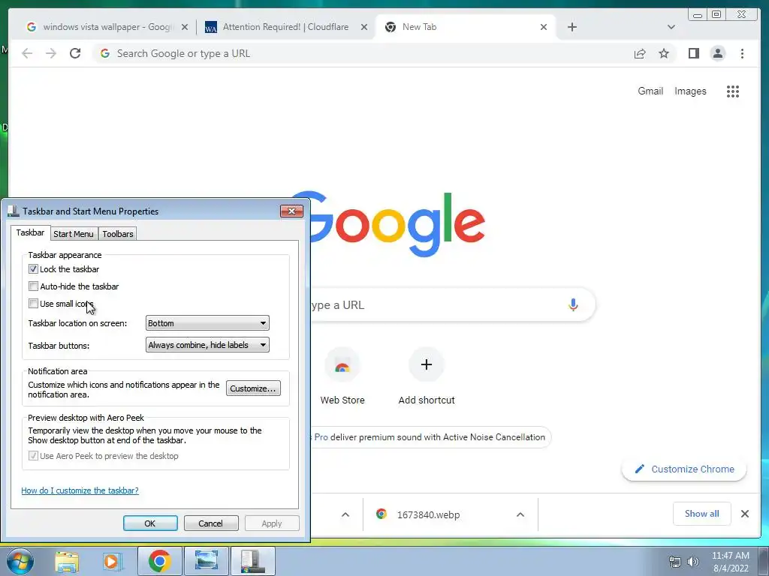Open the Web Store shortcut
Viewport: 769px width, 576px height.
(x=342, y=376)
